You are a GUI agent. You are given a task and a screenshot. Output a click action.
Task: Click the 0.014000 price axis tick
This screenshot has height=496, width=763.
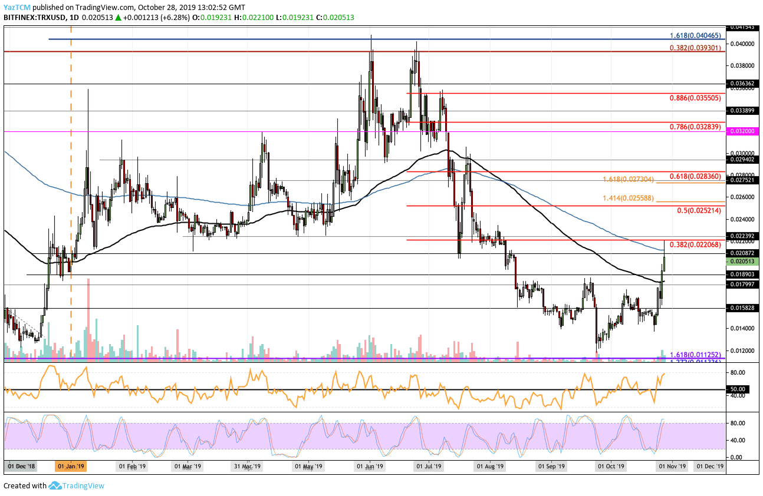click(742, 328)
